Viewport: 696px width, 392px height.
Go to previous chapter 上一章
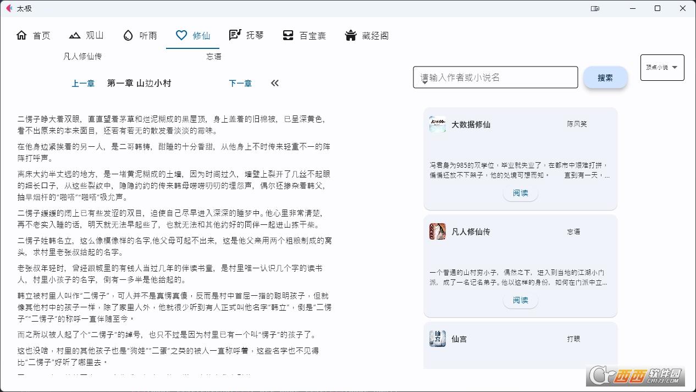point(83,84)
